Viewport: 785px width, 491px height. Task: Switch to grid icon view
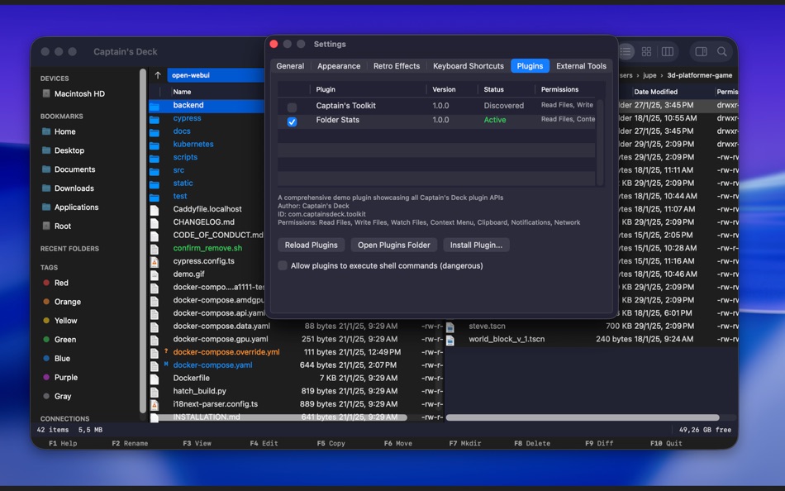646,51
